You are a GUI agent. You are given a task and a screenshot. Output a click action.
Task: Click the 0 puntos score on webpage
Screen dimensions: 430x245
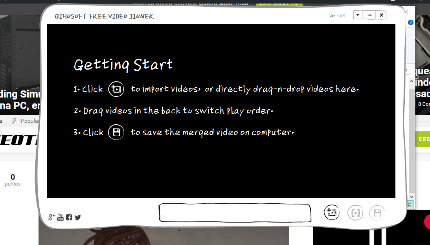tap(13, 180)
